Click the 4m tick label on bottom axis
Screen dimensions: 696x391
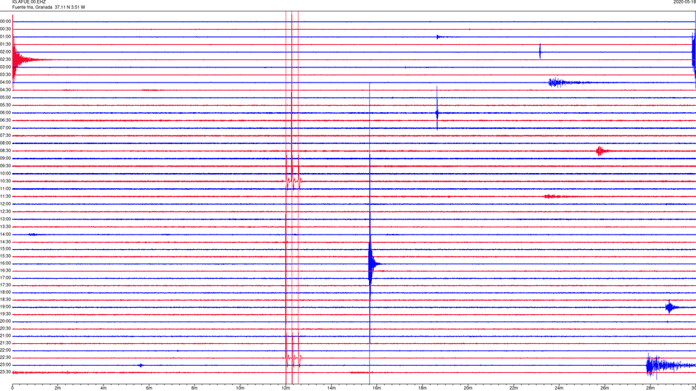(x=104, y=388)
